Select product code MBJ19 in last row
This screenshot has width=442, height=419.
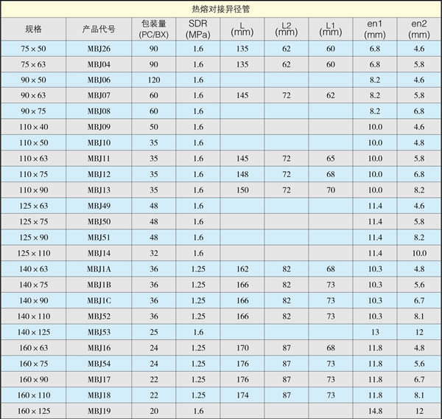click(x=99, y=410)
